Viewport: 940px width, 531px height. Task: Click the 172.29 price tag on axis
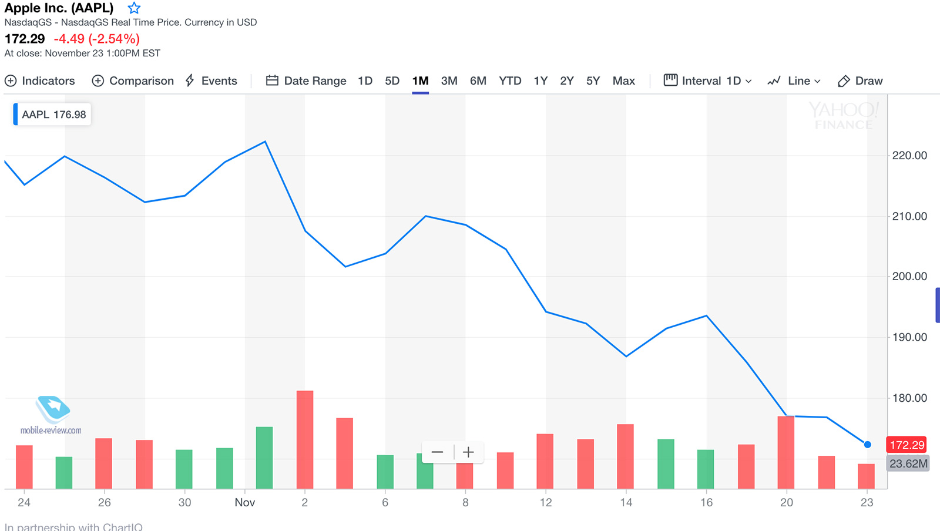pyautogui.click(x=907, y=445)
